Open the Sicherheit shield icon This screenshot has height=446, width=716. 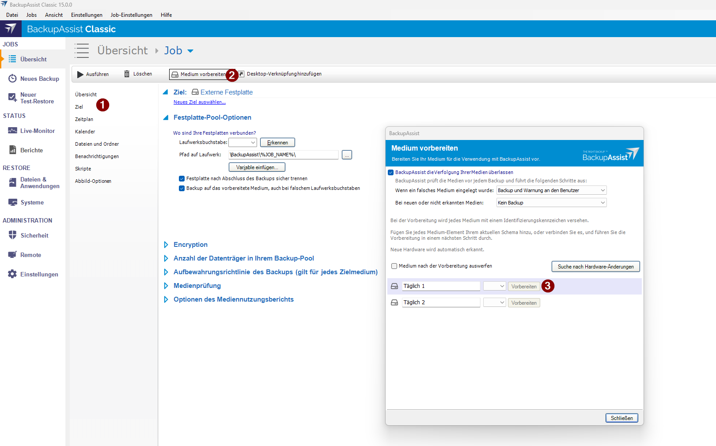(12, 235)
